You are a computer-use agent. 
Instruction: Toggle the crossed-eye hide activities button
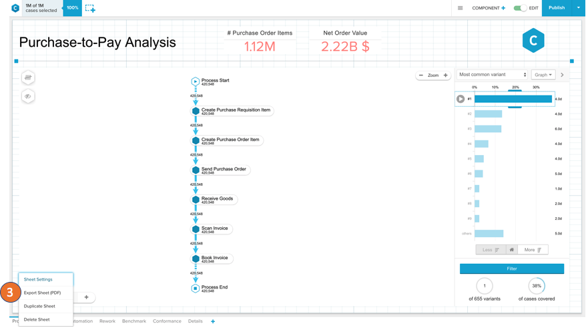tap(28, 97)
